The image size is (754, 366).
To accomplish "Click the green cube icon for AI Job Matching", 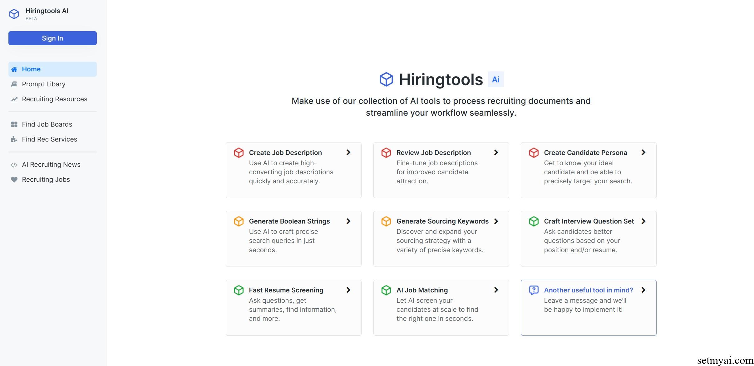I will pos(386,290).
